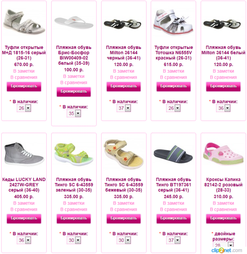247x254 pixels.
Task: Click the white Брис-Босфор flip-flop image
Action: click(74, 23)
